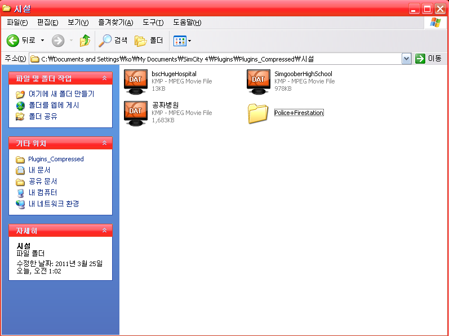
Task: Click the bscHugeHospital file name
Action: tap(174, 74)
